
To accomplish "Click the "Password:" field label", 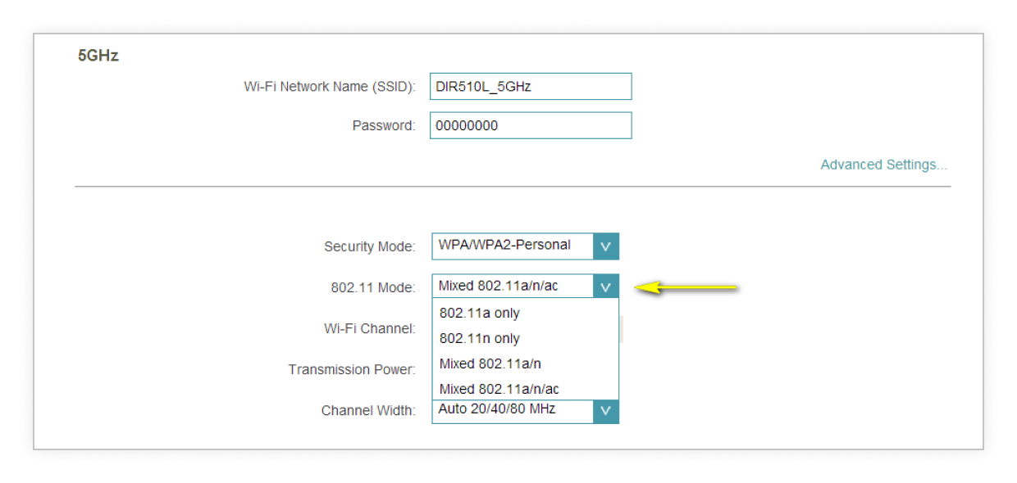I will 384,126.
